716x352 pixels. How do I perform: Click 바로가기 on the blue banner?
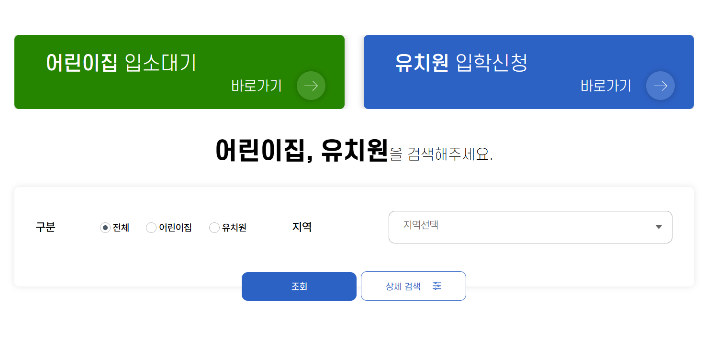click(x=606, y=86)
